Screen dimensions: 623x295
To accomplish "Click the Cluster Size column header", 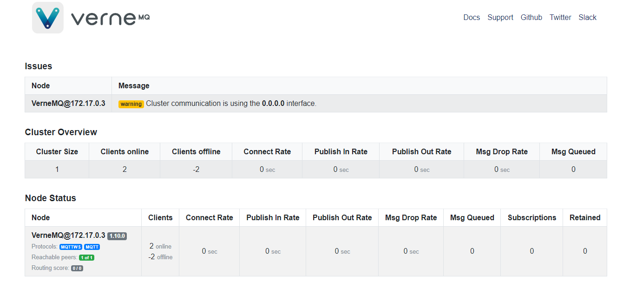I will pos(57,152).
